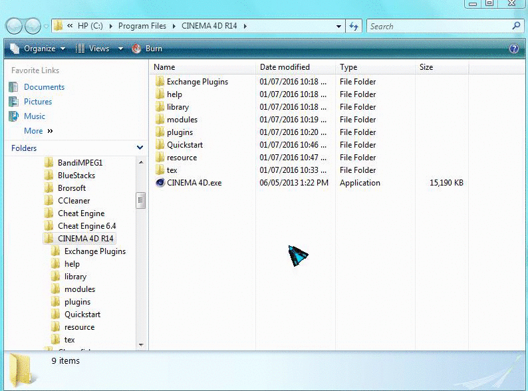Click the 06/05/2013 1:22 PM date cell
Screen dimensions: 528x391
click(x=294, y=183)
